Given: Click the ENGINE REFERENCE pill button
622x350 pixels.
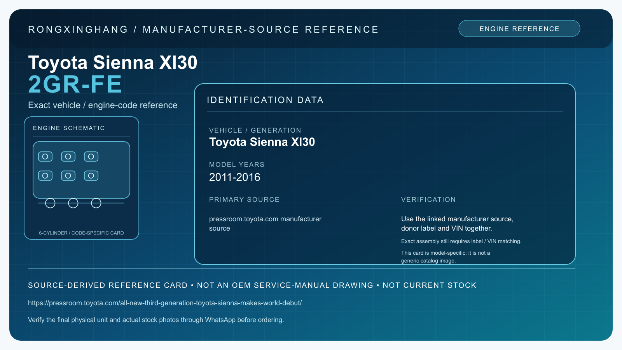Looking at the screenshot, I should click(519, 28).
